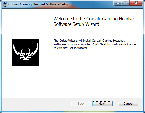Screen dimensions: 145x113
Task: Minimize the setup wizard window
Action: 118,3
